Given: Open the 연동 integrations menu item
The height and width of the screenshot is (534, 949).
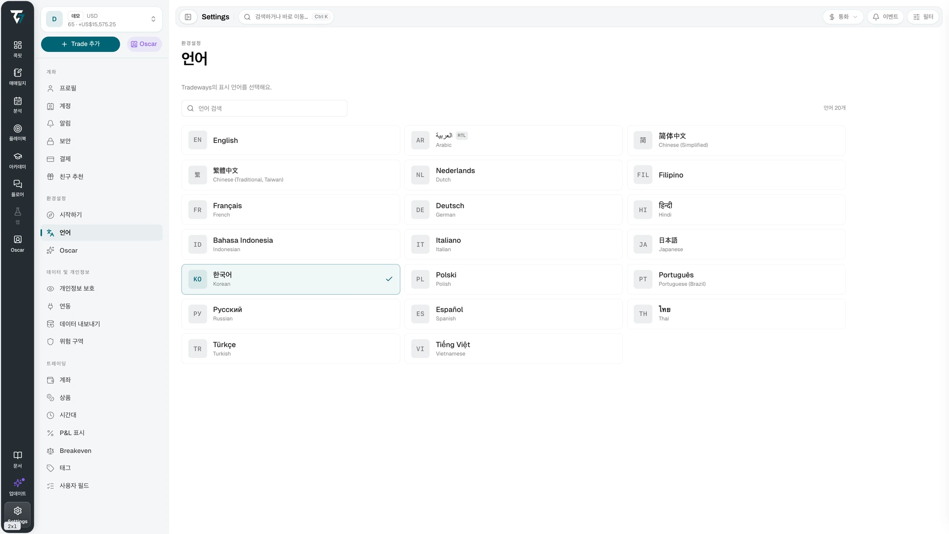Looking at the screenshot, I should (101, 306).
